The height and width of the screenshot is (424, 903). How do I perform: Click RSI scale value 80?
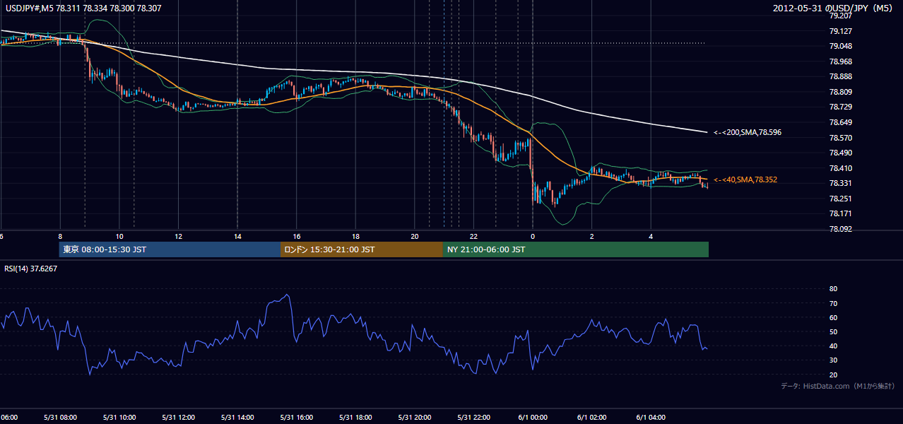pos(833,289)
